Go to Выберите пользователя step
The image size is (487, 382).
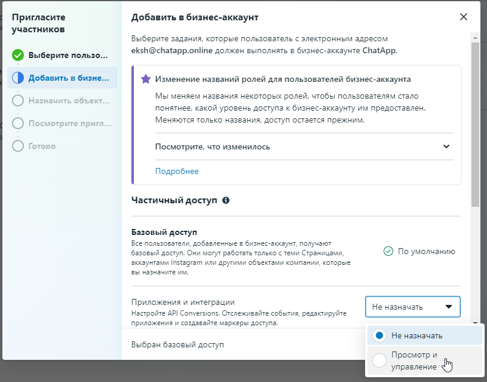pos(68,55)
